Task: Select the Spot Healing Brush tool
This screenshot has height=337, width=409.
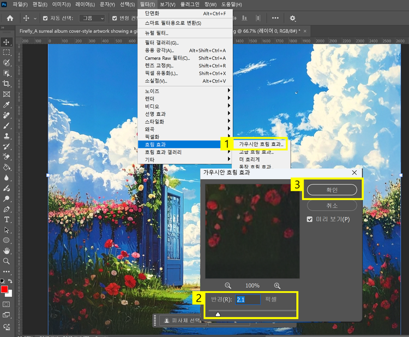Action: pyautogui.click(x=6, y=115)
